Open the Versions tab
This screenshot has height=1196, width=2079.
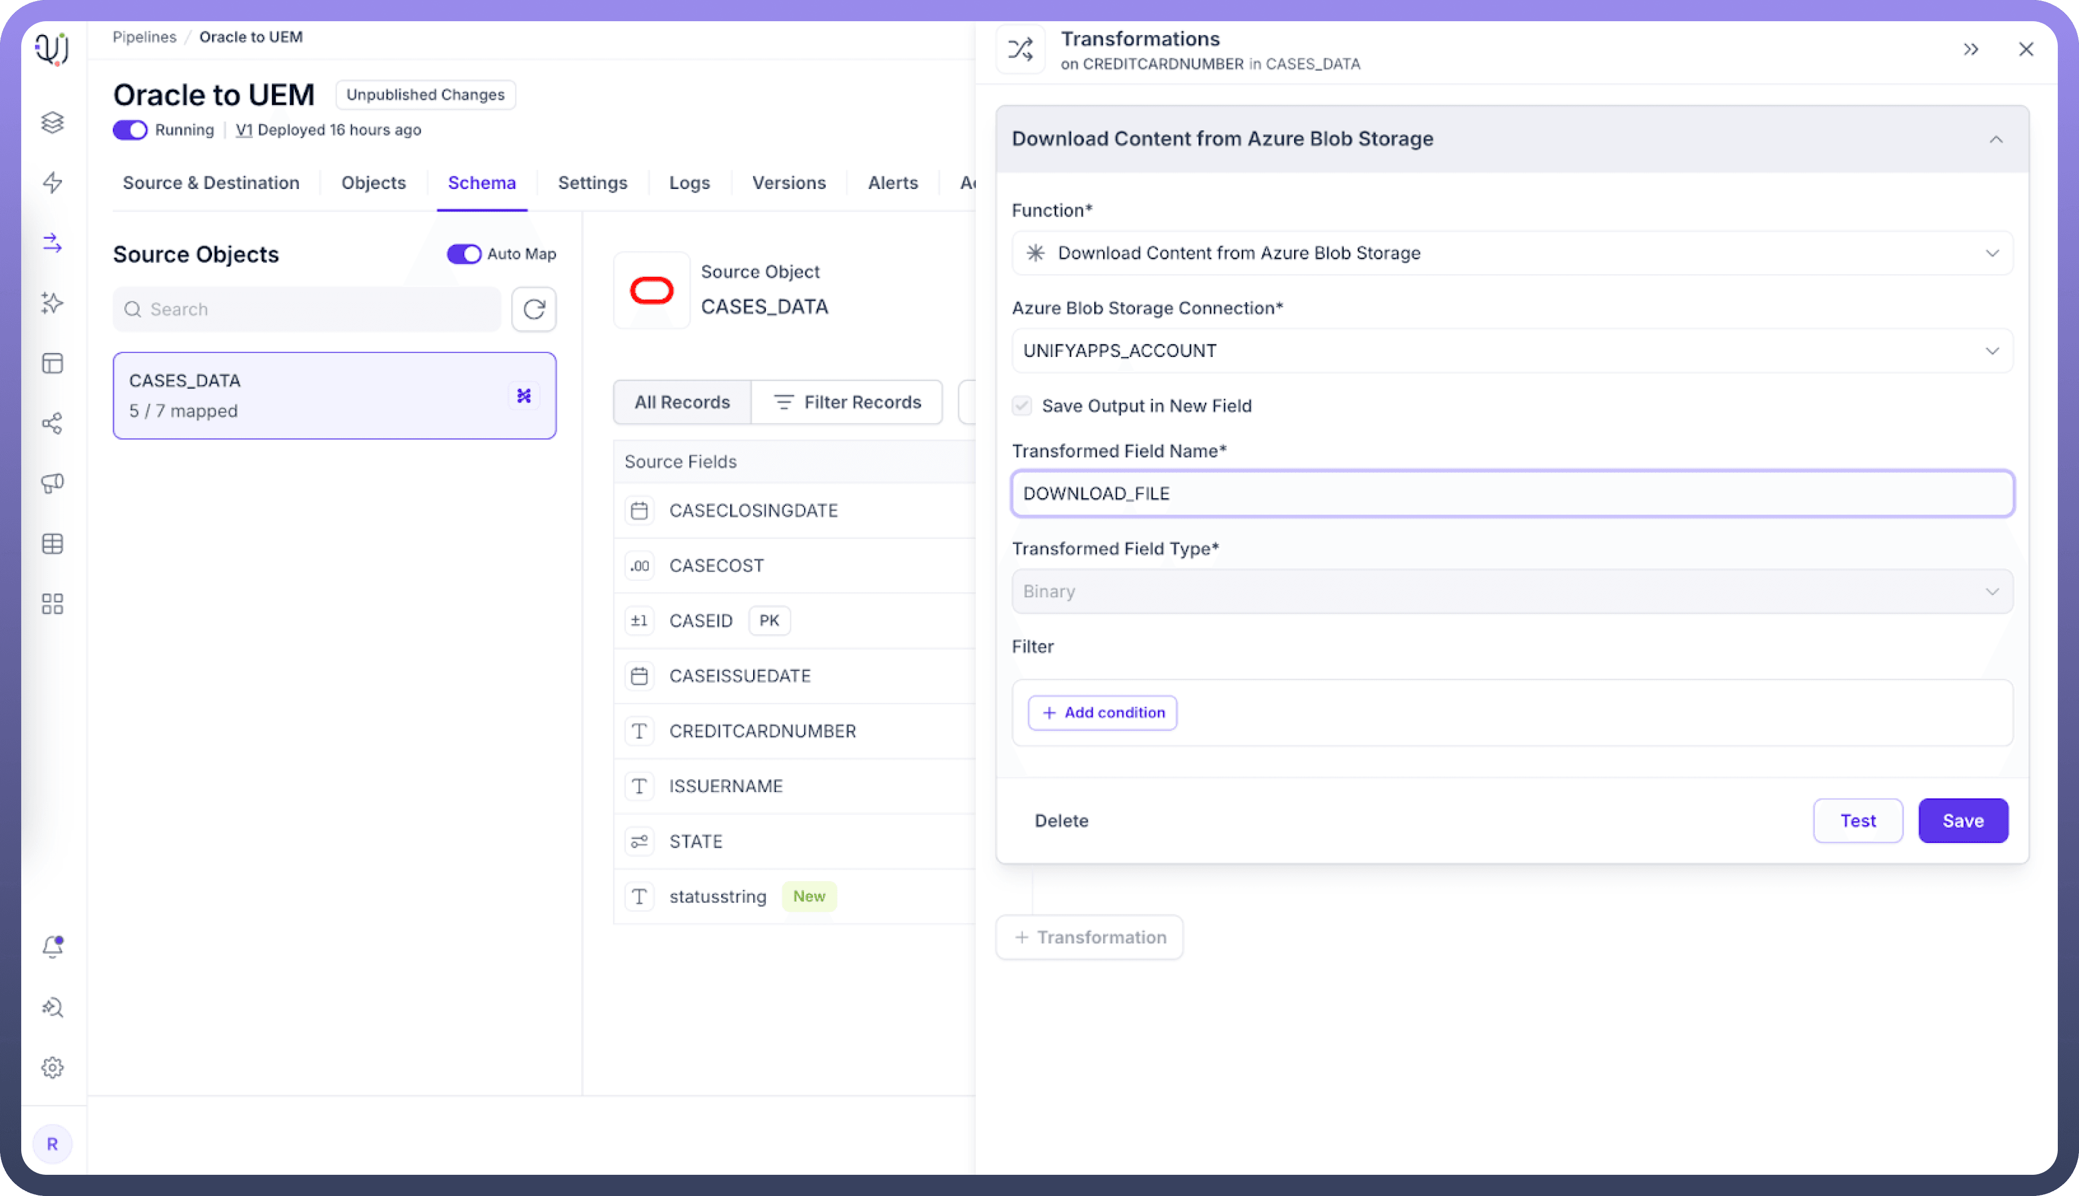pyautogui.click(x=788, y=182)
